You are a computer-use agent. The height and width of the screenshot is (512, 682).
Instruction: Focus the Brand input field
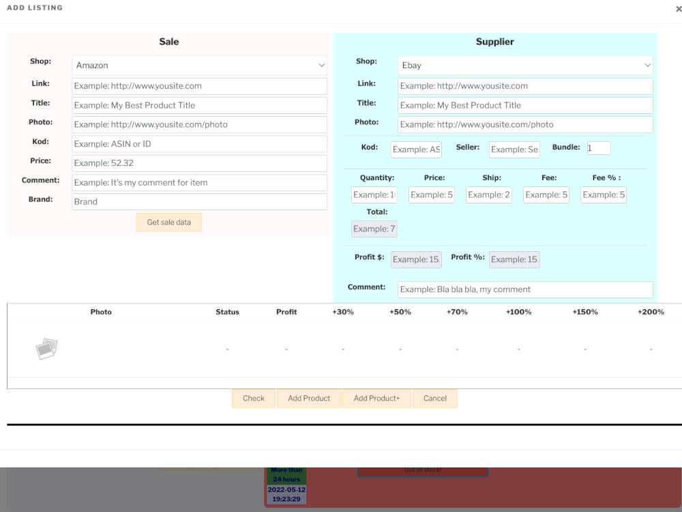pos(200,202)
